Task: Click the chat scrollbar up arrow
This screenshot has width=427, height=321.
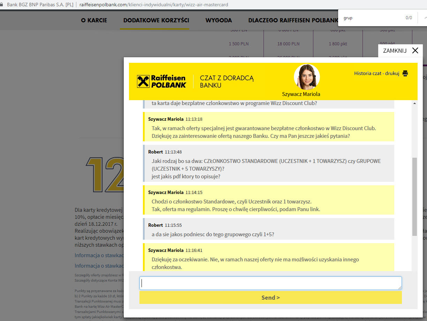Action: 414,104
